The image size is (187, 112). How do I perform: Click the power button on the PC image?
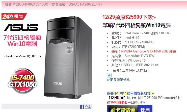pyautogui.click(x=69, y=49)
